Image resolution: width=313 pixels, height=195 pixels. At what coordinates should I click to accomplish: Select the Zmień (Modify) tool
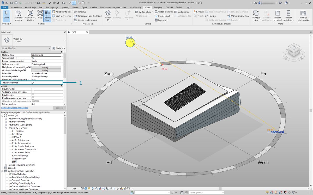[7, 16]
